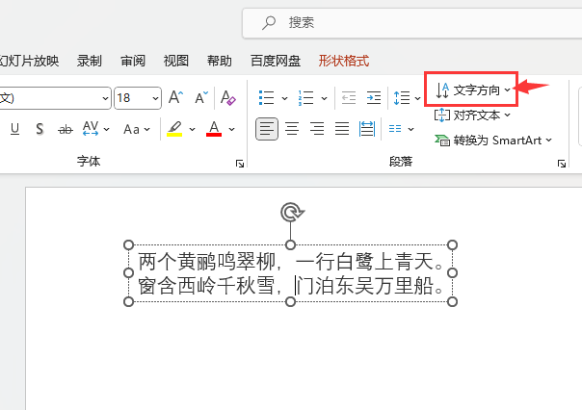Select the 形状格式 tab
Image resolution: width=582 pixels, height=410 pixels.
344,61
